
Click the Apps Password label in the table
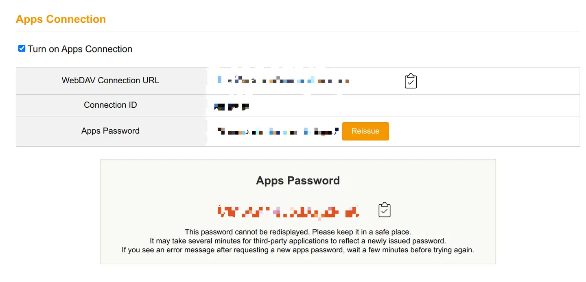pos(110,131)
